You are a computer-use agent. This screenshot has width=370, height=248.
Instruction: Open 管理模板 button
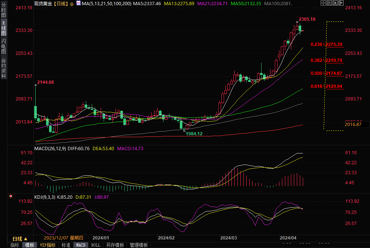point(138,245)
